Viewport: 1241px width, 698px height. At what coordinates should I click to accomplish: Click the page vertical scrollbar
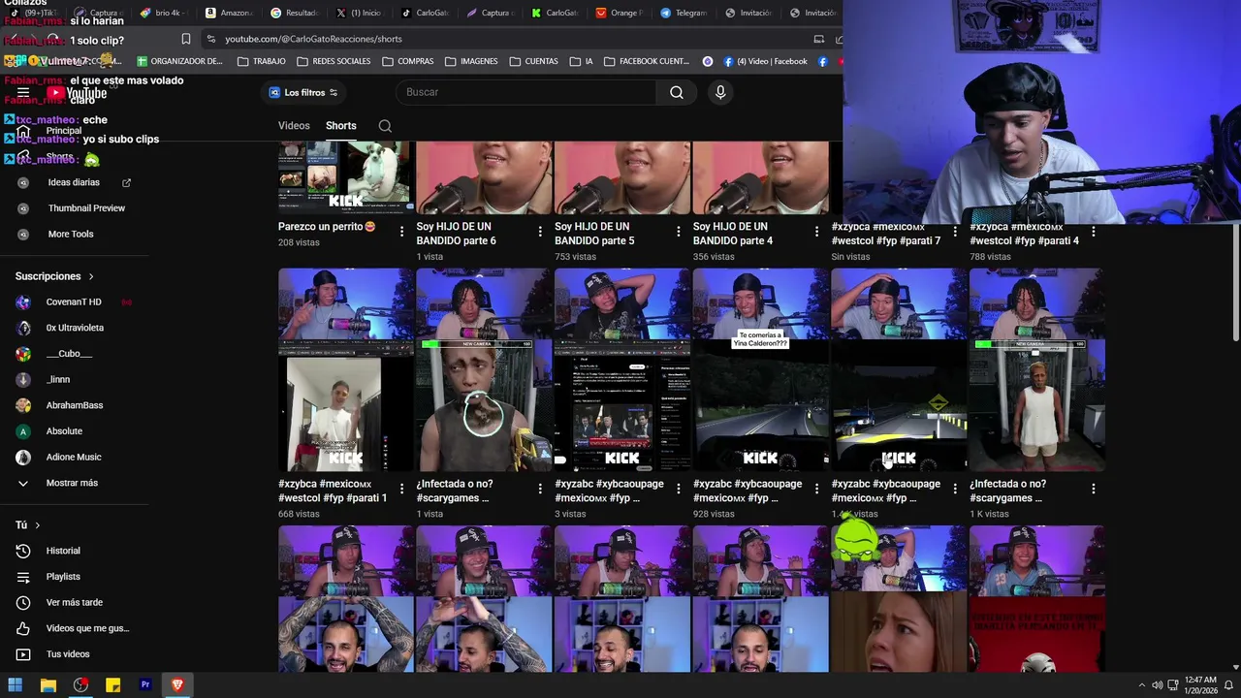1235,281
